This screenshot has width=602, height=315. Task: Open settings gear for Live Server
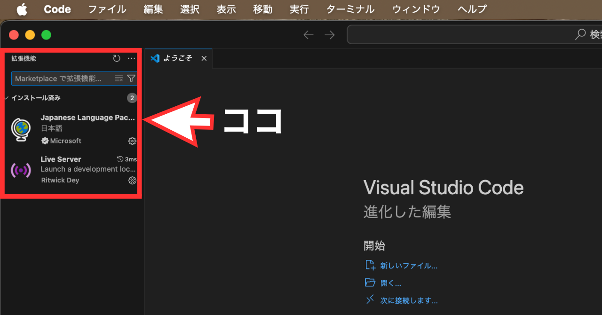click(x=132, y=180)
